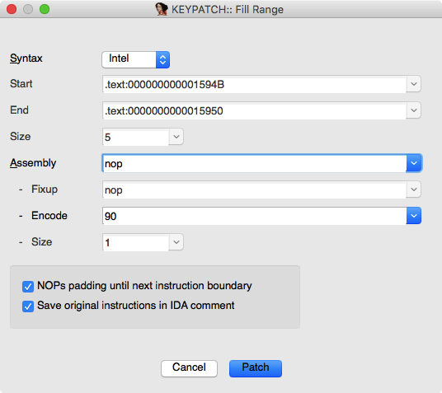This screenshot has height=393, width=442.
Task: Toggle Save original instructions in IDA comment
Action: [x=28, y=306]
